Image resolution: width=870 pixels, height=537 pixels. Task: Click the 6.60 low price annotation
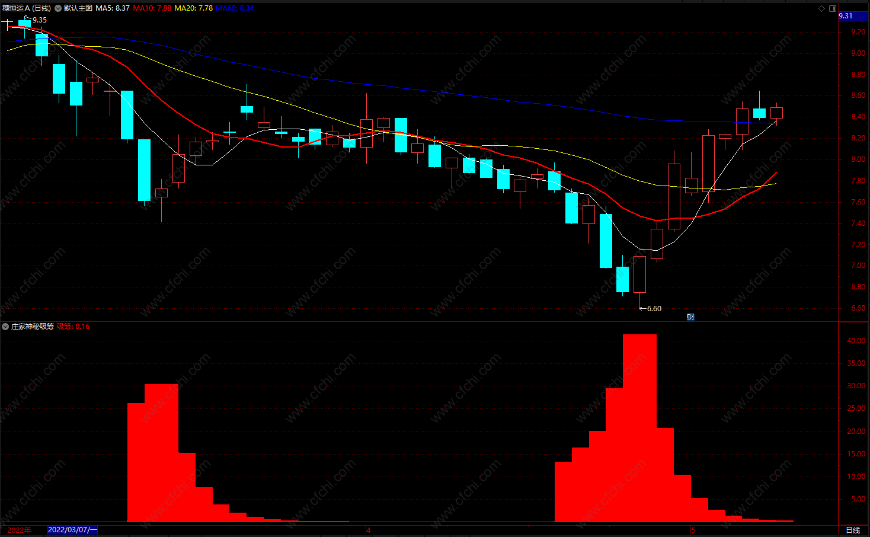(654, 309)
